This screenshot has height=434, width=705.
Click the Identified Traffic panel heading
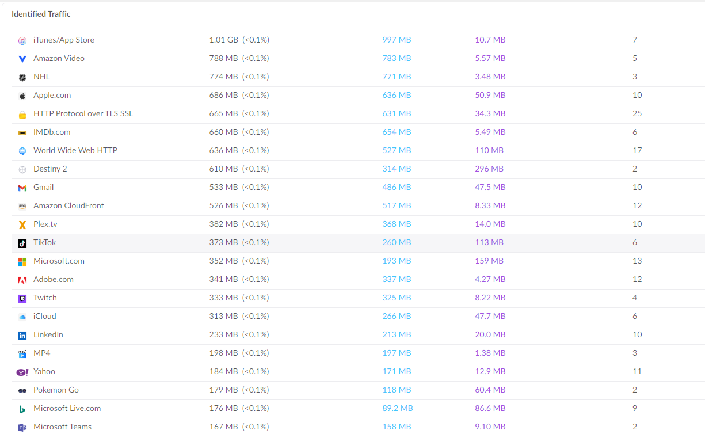tap(41, 14)
